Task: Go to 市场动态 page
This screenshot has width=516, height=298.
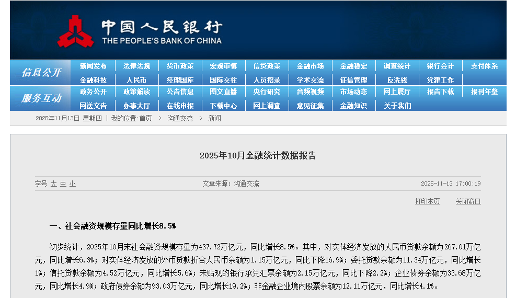Action: pos(354,92)
